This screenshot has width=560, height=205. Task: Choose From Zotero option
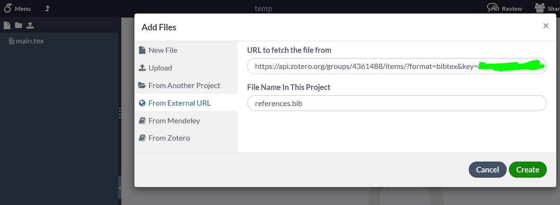tap(169, 138)
